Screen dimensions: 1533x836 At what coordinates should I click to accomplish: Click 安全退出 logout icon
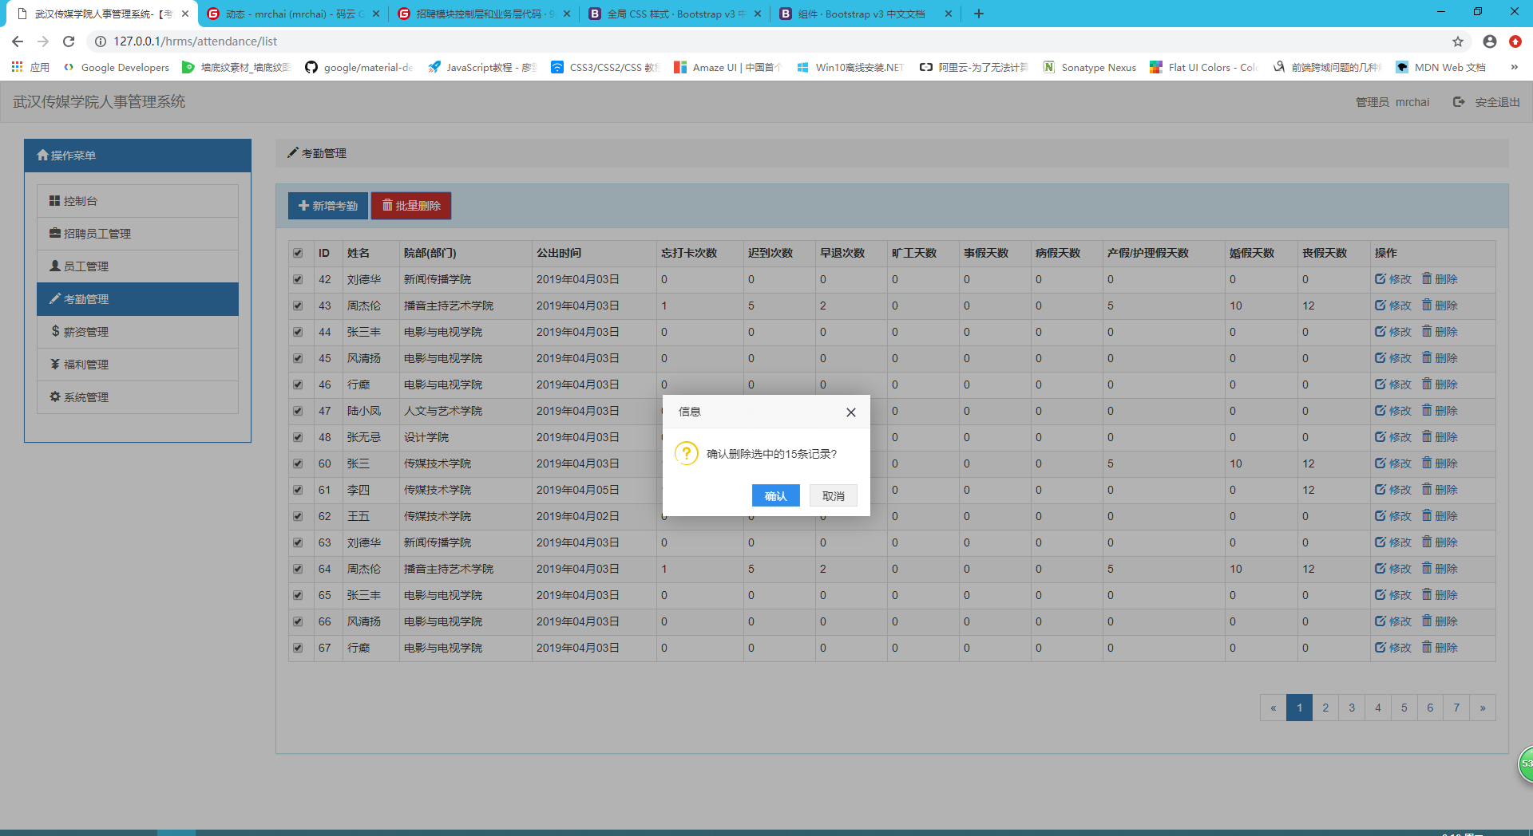(x=1459, y=102)
